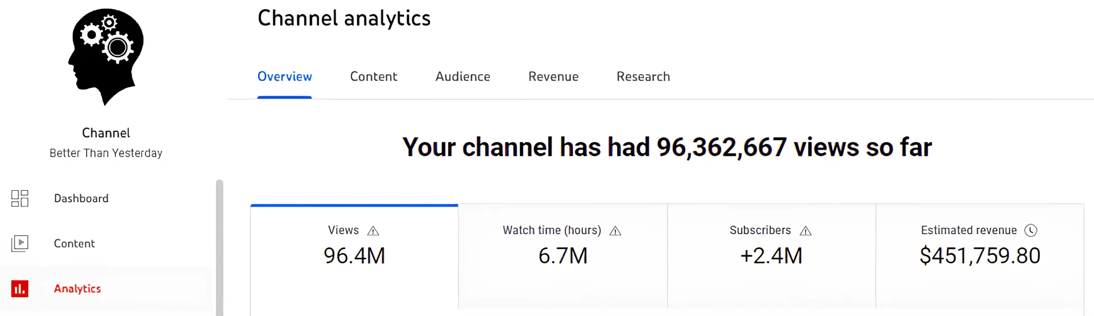
Task: Show the Subscribers +2.4M metric card
Action: point(771,256)
